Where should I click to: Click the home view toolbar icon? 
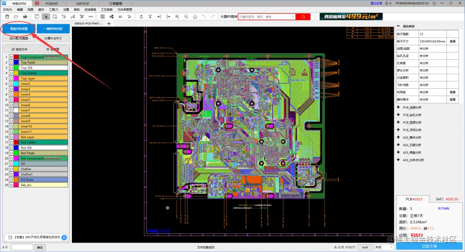[195, 17]
